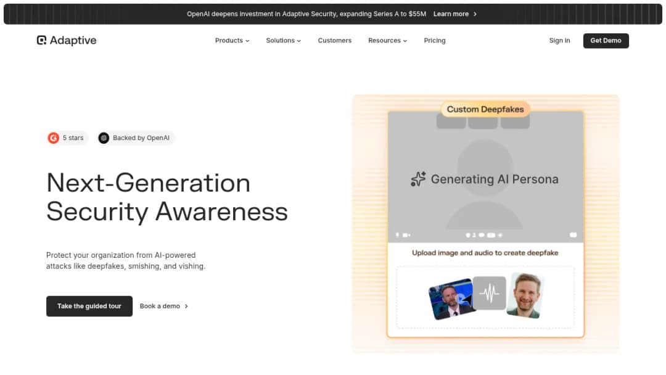Click the arrow next to Book a demo
Image resolution: width=666 pixels, height=375 pixels.
point(186,306)
